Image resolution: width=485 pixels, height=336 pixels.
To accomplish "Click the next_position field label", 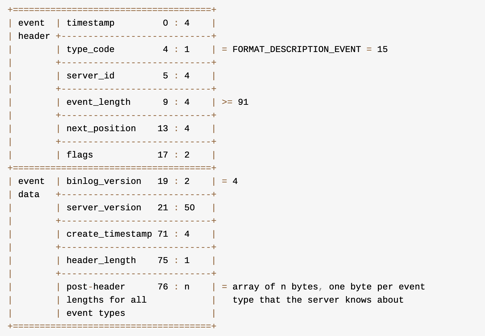I will pos(101,128).
